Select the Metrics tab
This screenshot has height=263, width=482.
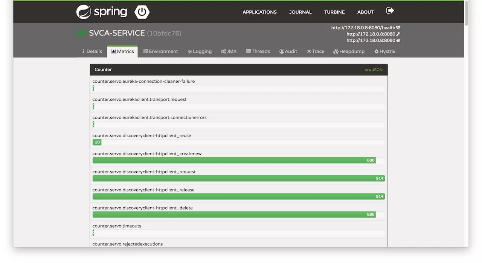[x=122, y=52]
